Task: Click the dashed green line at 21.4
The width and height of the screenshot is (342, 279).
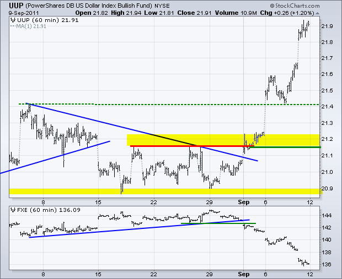Action: 169,105
